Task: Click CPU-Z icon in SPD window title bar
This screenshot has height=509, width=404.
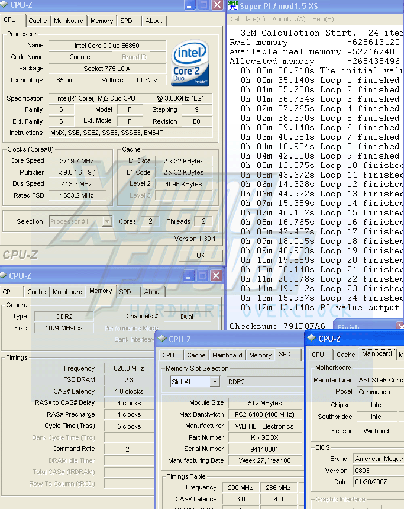Action: [x=162, y=339]
